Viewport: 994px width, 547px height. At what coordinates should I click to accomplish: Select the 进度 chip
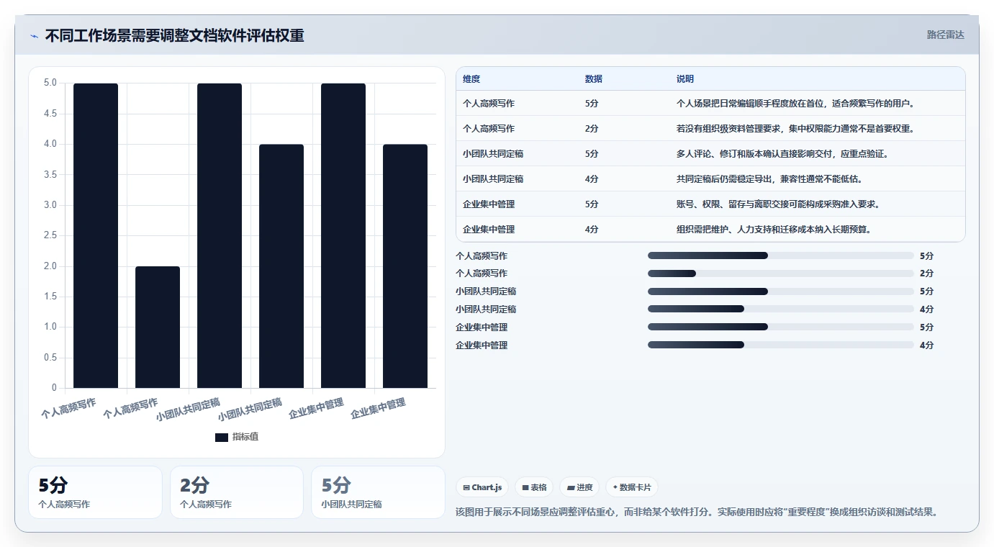click(579, 487)
